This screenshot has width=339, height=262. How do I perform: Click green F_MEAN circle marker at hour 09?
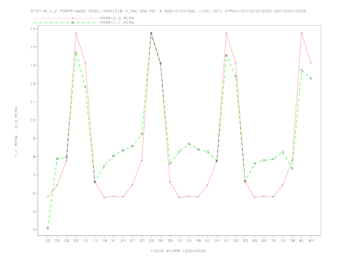click(x=76, y=52)
